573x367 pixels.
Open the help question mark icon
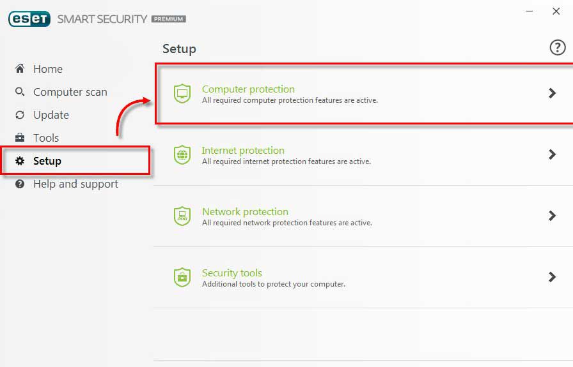click(x=558, y=47)
